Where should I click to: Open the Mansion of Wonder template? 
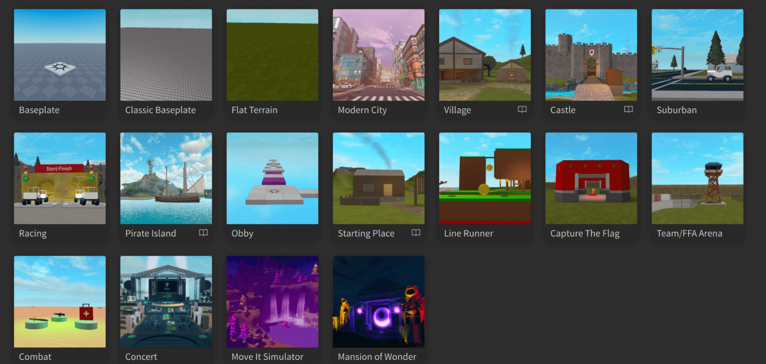pyautogui.click(x=378, y=302)
